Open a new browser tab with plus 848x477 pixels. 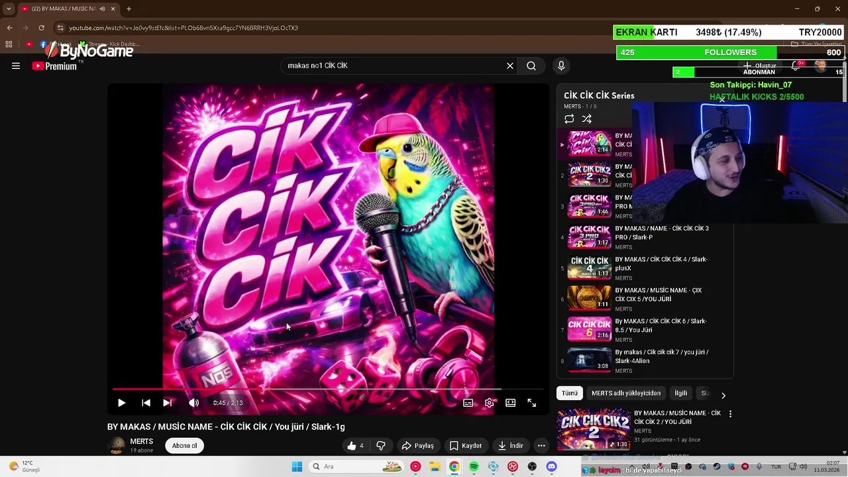(129, 9)
